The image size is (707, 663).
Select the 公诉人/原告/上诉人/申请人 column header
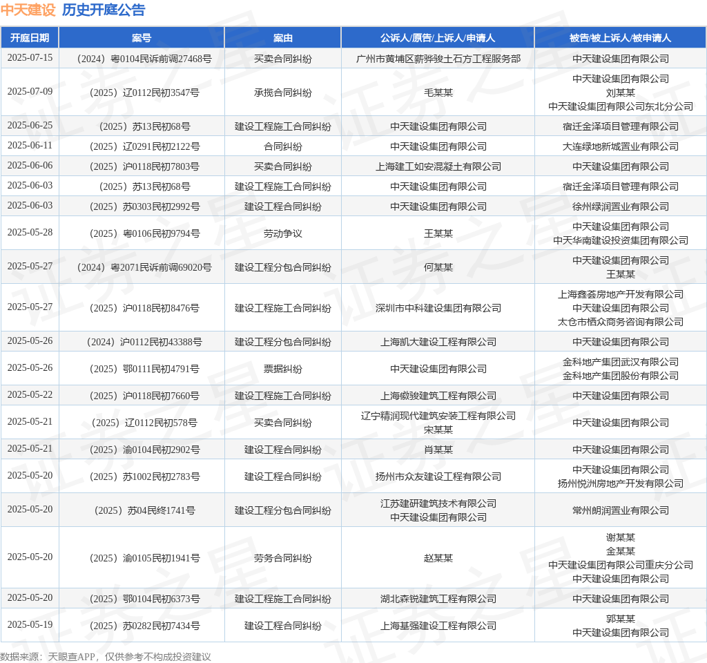point(438,38)
